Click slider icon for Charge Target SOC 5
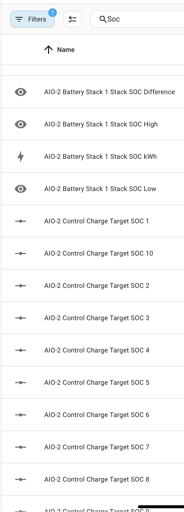The width and height of the screenshot is (184, 512). (x=21, y=383)
